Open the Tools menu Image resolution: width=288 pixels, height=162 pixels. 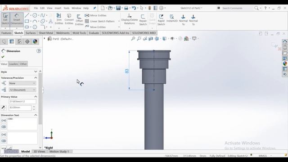66,8
